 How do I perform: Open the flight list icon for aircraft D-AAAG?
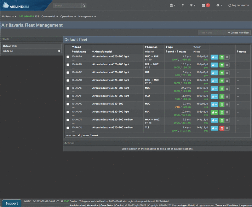tap(227, 104)
